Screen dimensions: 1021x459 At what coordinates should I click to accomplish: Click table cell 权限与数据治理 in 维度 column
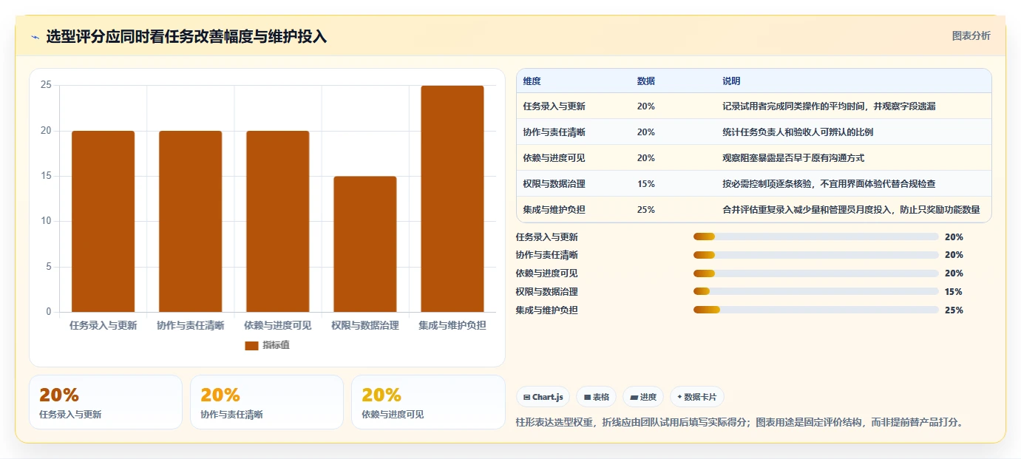[554, 184]
